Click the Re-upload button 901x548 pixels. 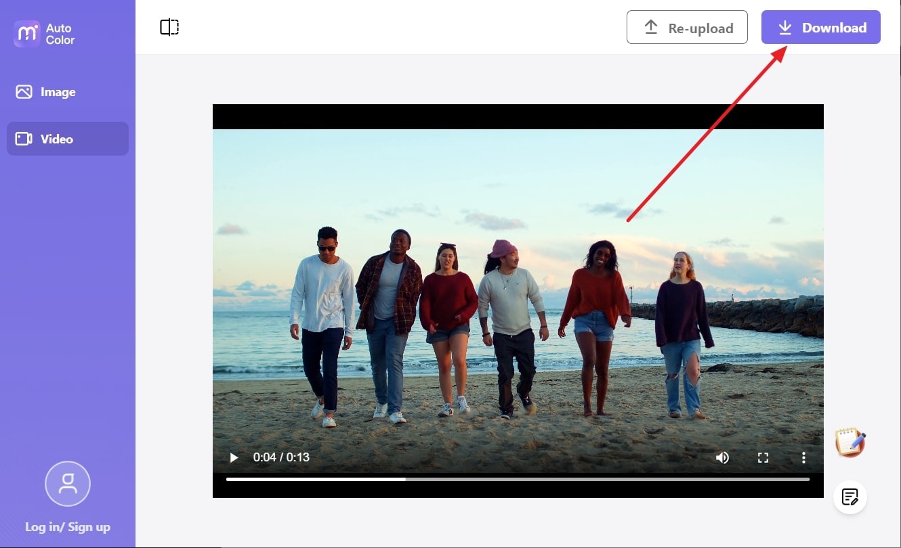tap(687, 27)
